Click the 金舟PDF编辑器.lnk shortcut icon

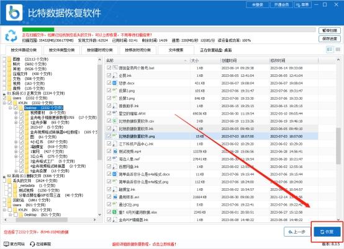pos(115,219)
